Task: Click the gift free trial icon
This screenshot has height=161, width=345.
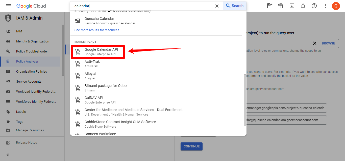Action: click(x=281, y=6)
